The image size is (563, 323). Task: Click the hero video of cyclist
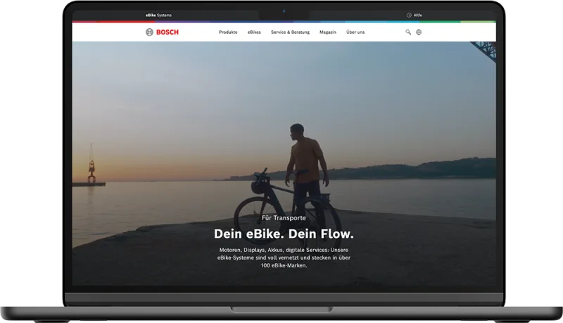284,163
